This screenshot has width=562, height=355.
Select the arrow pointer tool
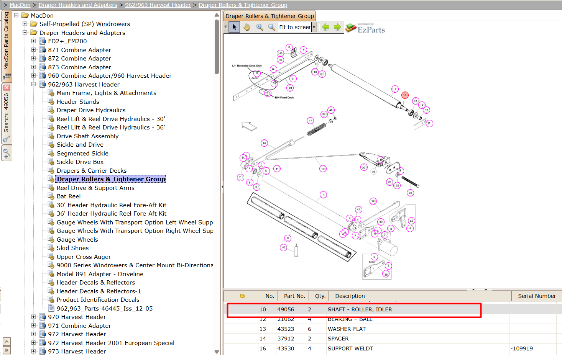pos(234,27)
